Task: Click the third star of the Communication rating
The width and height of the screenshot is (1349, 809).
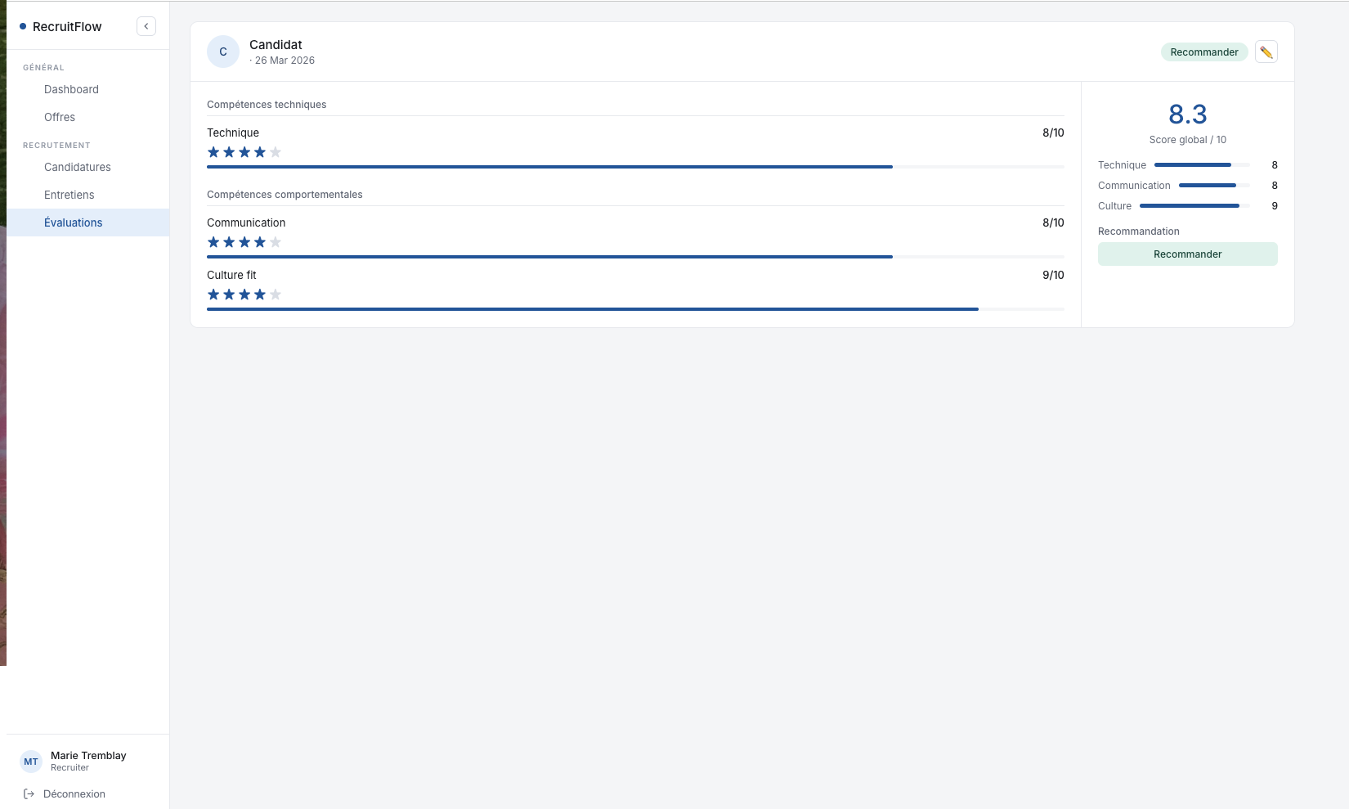Action: [244, 241]
